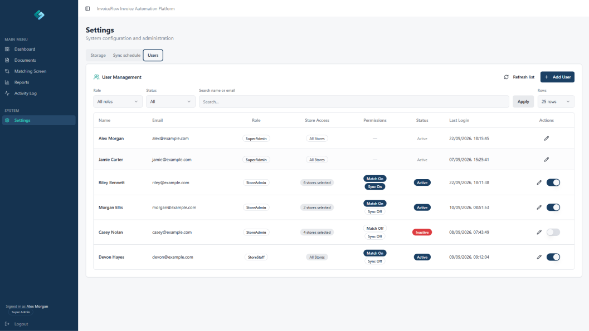This screenshot has height=331, width=589.
Task: Go to Matching Screen menu item
Action: 39,71
